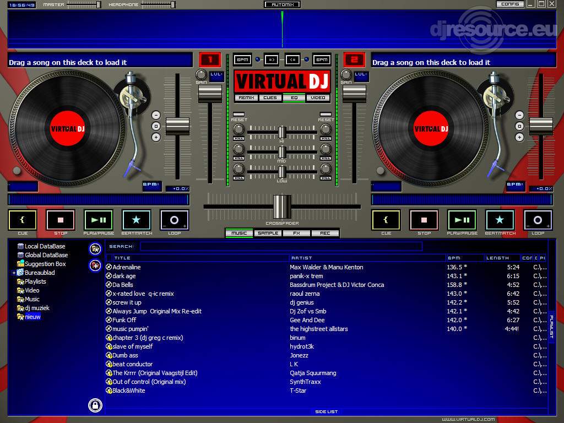Click the deck 1 Gain knob
The image size is (564, 423).
point(201,74)
